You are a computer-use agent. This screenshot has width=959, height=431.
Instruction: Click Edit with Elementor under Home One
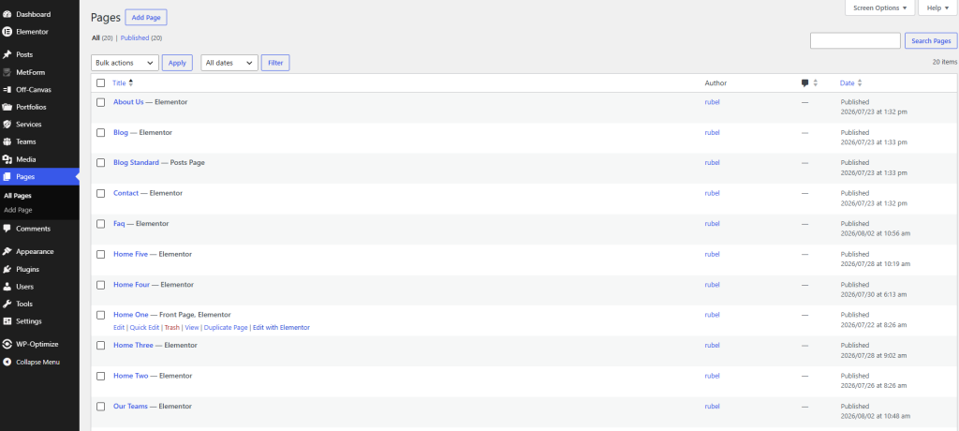point(281,328)
